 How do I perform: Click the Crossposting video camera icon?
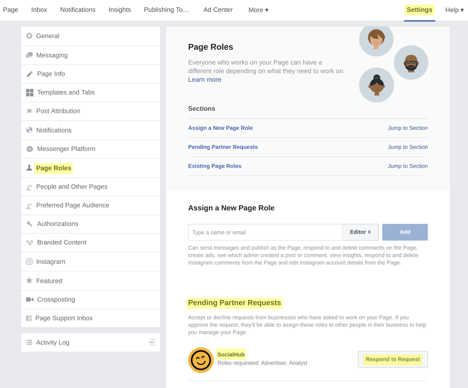coord(30,300)
